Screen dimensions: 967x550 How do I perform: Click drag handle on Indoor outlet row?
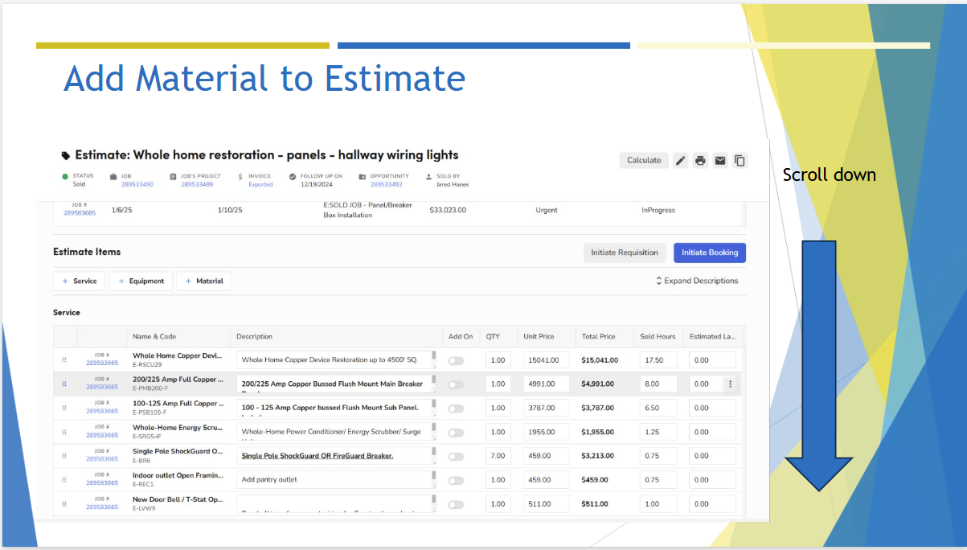coord(64,481)
